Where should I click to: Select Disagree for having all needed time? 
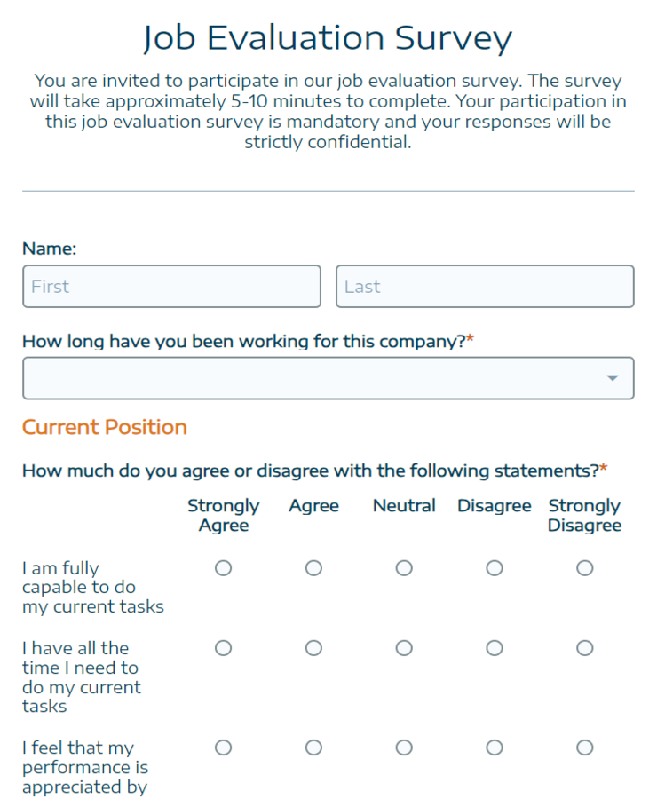[x=494, y=648]
